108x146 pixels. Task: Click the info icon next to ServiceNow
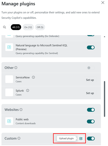pos(33,77)
